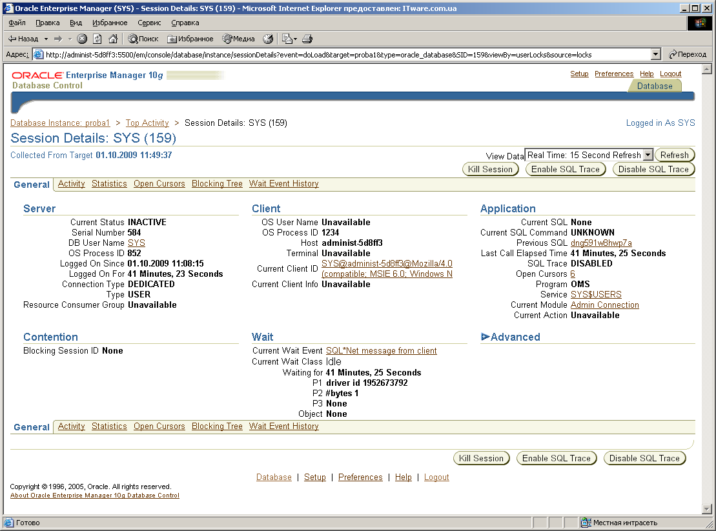Click the scrollbar down arrow
The image size is (716, 531).
click(x=707, y=508)
